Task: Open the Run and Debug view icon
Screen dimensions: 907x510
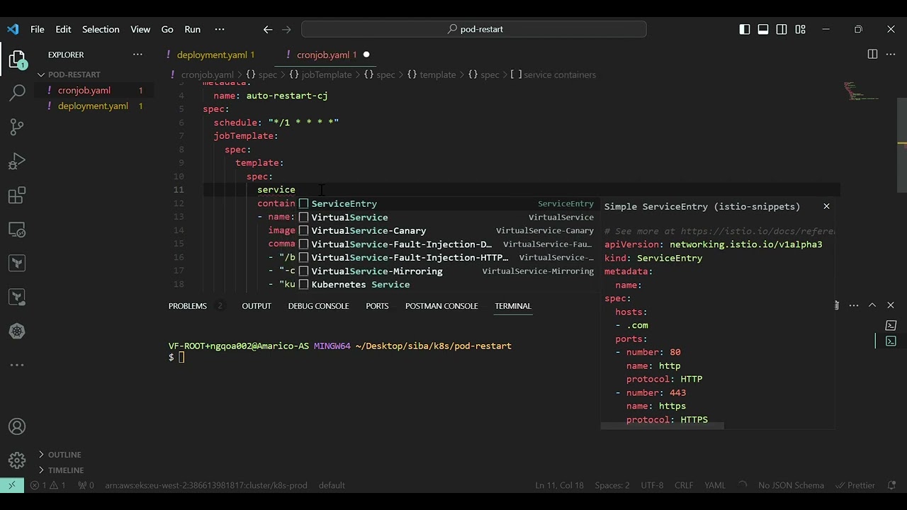Action: tap(17, 161)
